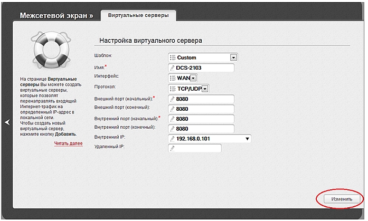Click the list icon beside Custom
The height and width of the screenshot is (221, 368).
(x=173, y=57)
